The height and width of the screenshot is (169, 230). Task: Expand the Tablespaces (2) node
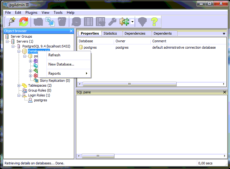pos(19,85)
